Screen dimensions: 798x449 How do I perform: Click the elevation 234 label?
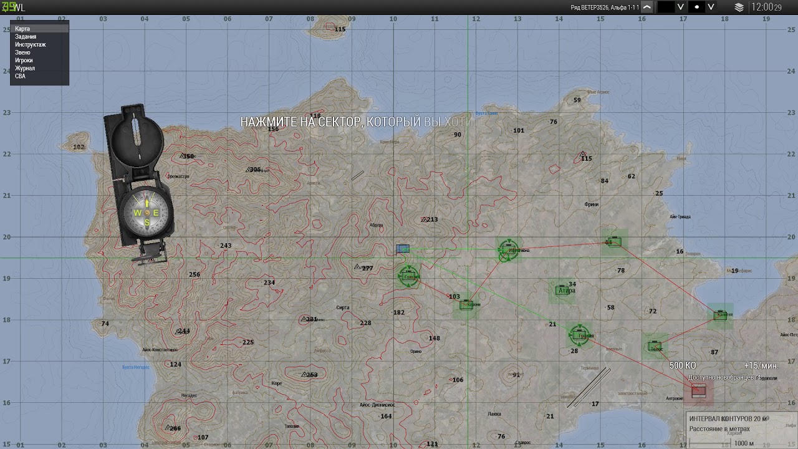pyautogui.click(x=269, y=282)
